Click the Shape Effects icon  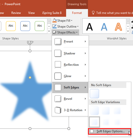55,33
